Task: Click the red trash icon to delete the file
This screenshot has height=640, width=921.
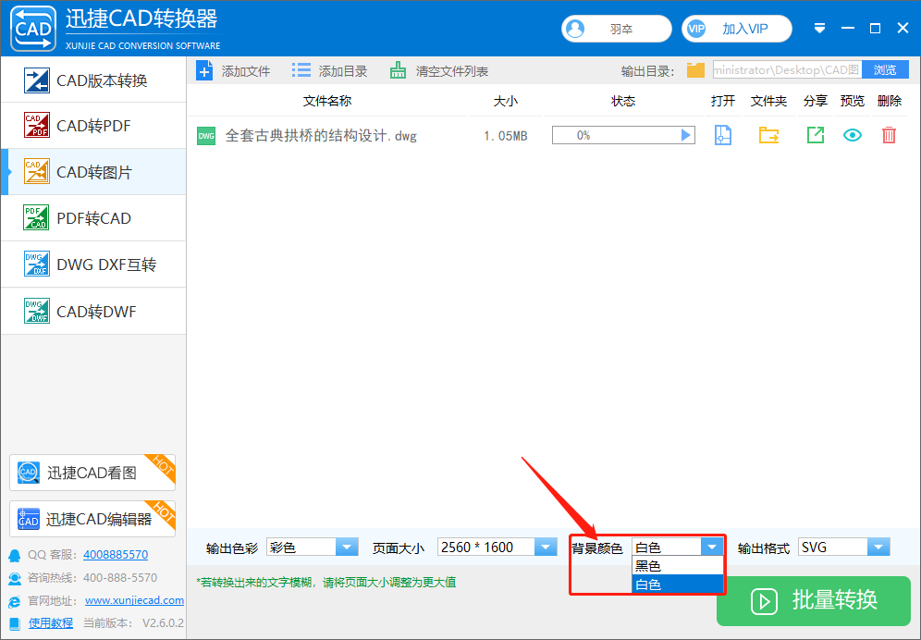Action: [x=889, y=135]
